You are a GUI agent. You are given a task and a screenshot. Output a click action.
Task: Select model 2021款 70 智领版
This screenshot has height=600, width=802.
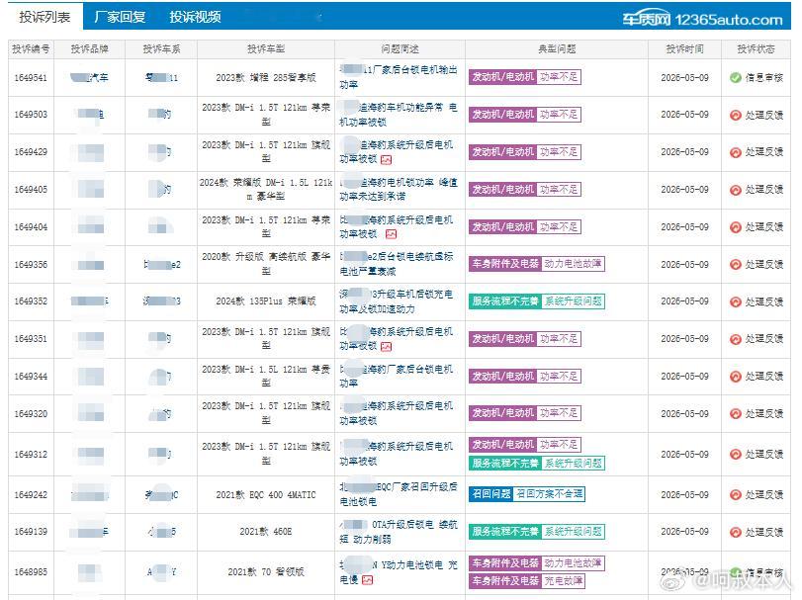(x=266, y=572)
